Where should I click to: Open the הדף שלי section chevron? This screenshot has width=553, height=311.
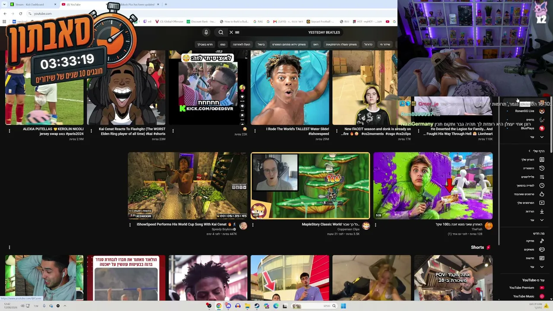530,151
